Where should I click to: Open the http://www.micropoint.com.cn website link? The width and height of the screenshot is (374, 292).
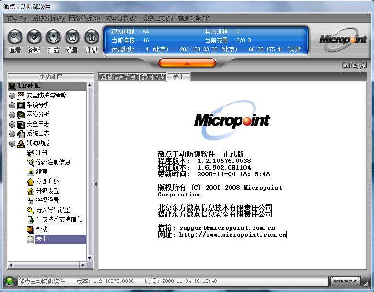[233, 235]
